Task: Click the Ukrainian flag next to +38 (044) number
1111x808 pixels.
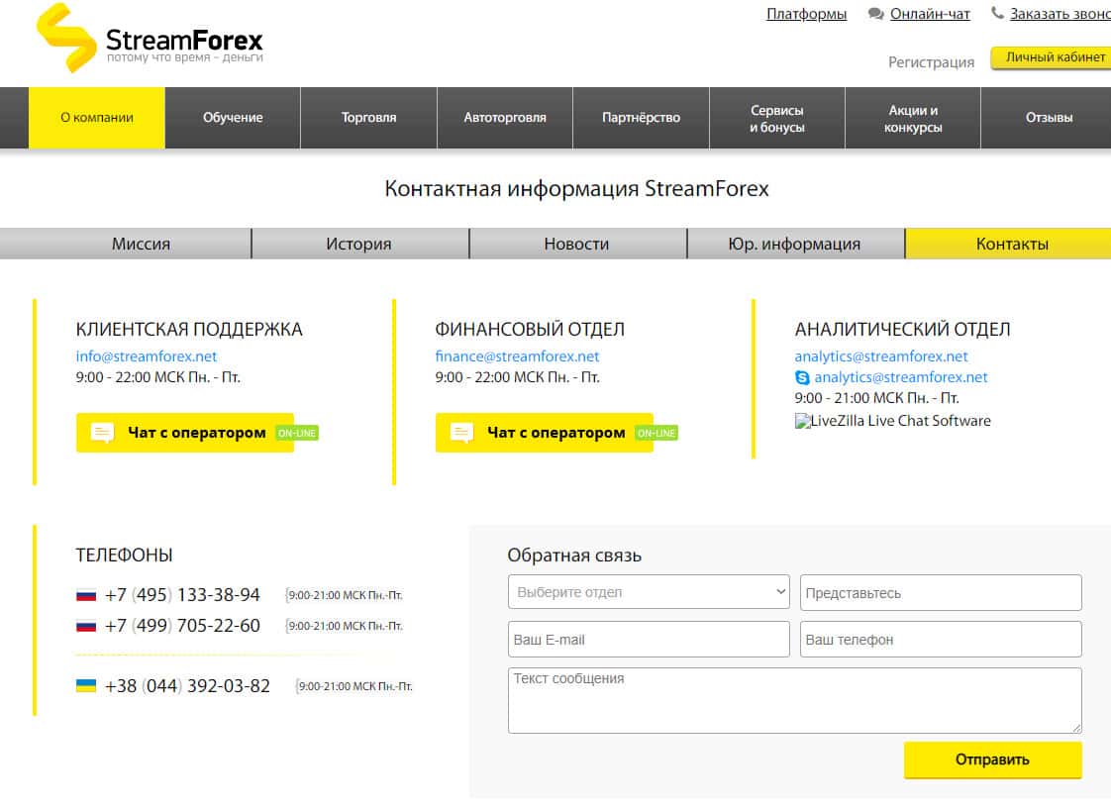Action: pos(86,686)
